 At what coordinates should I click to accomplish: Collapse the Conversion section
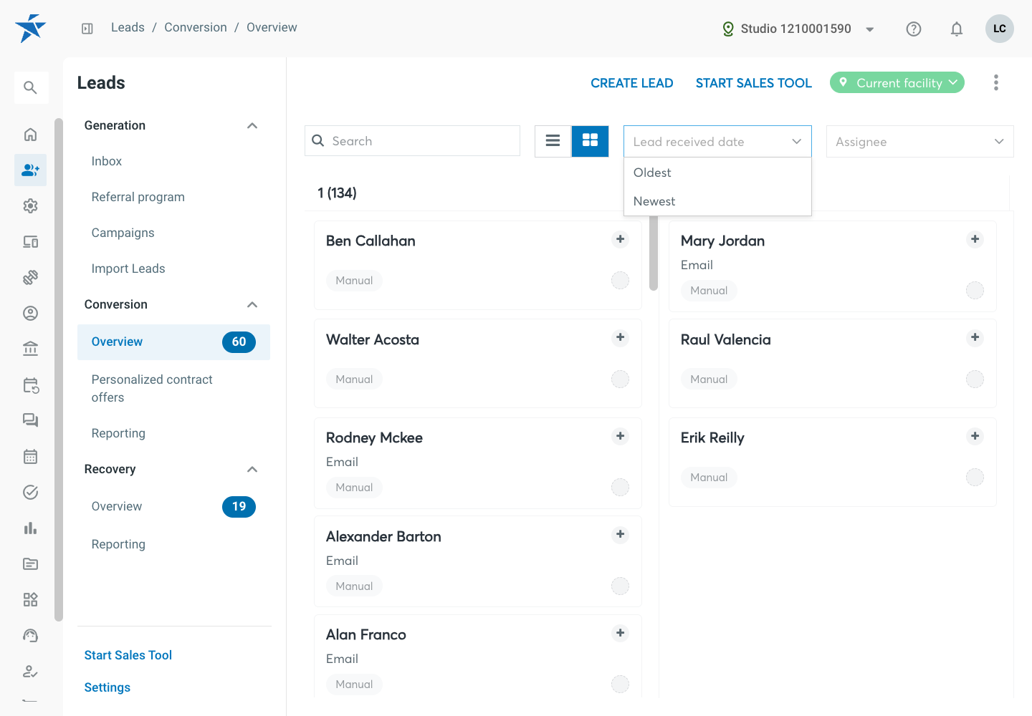pyautogui.click(x=252, y=305)
